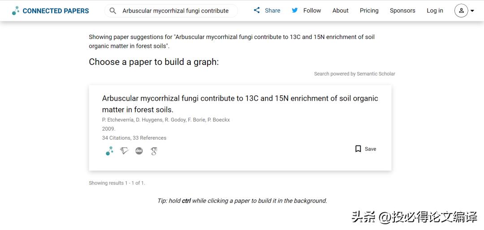Click the CONNECTED PAPERS brand name text
This screenshot has height=230, width=484.
[56, 11]
